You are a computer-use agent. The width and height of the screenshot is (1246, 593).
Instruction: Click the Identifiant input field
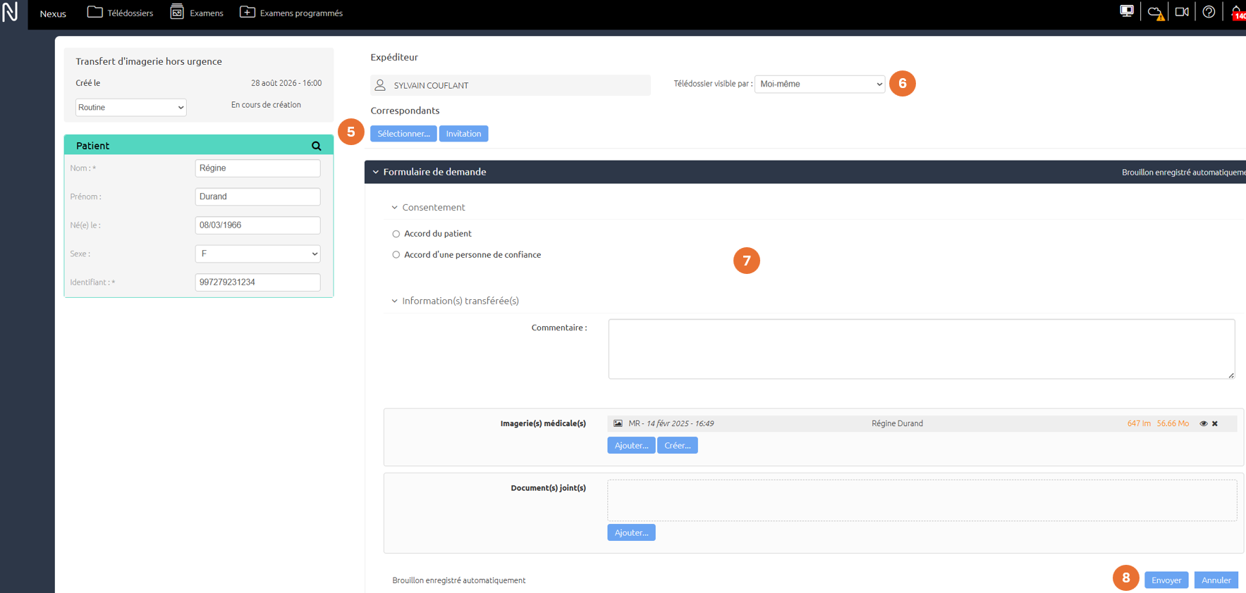pos(257,282)
